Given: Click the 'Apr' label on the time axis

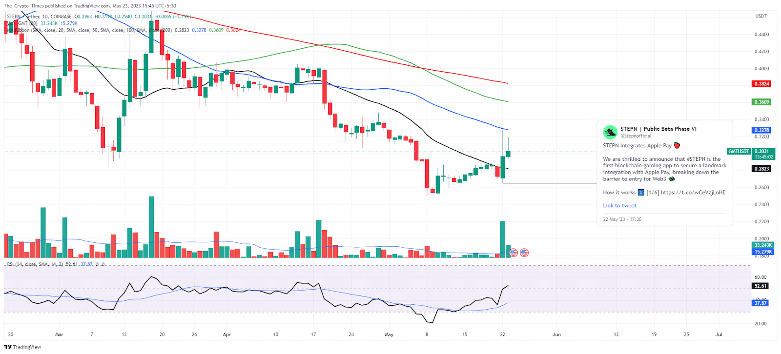Looking at the screenshot, I should (x=226, y=334).
